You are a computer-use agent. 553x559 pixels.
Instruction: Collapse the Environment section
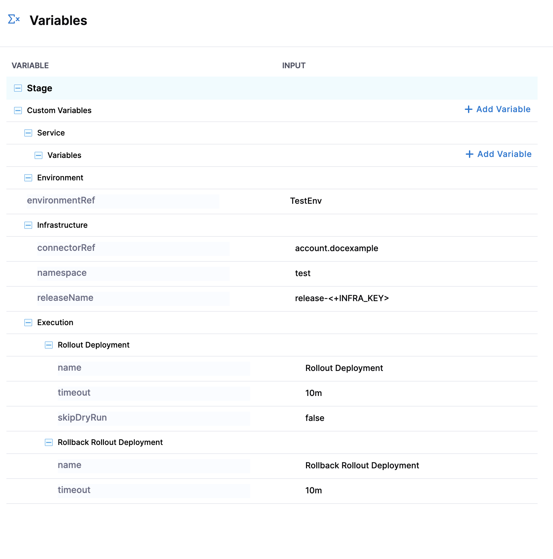point(28,178)
